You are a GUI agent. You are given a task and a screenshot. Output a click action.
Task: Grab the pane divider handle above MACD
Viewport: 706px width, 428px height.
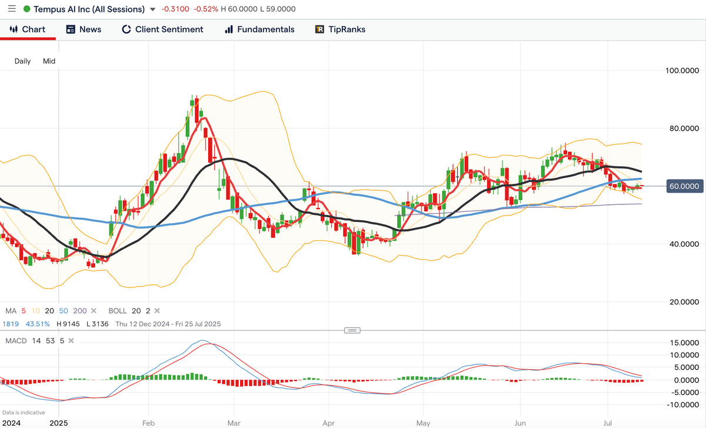[352, 330]
